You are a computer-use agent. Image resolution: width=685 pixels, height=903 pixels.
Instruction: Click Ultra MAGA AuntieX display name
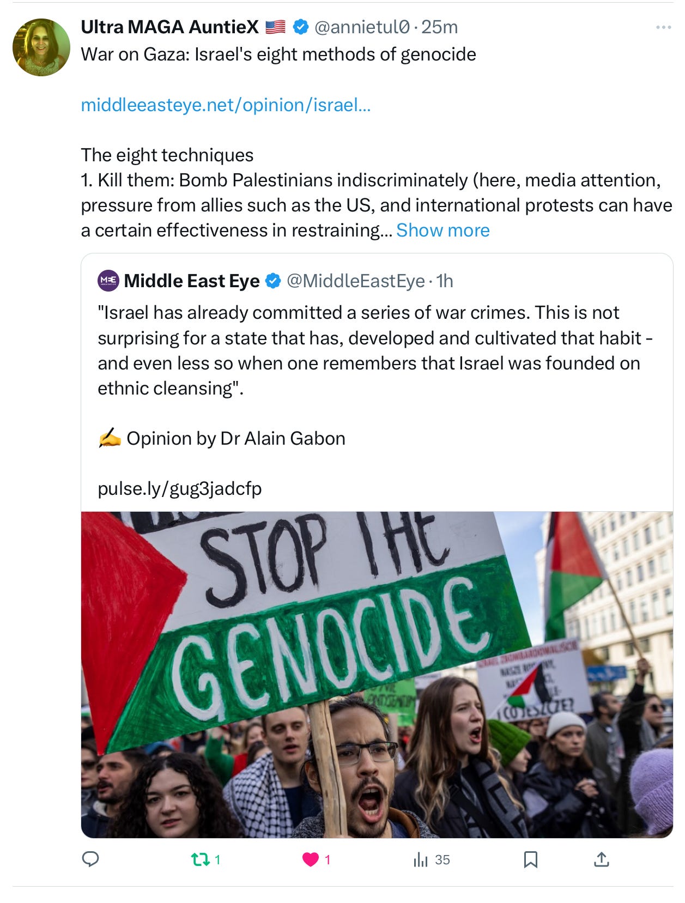coord(169,27)
